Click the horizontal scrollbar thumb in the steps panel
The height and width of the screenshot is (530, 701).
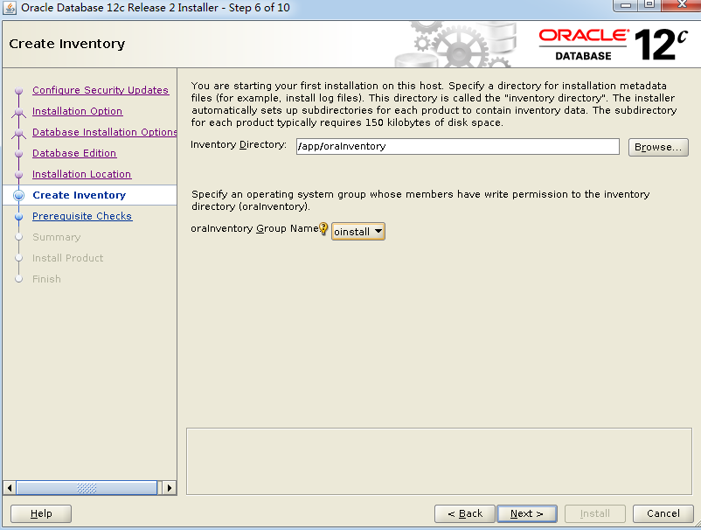[x=87, y=487]
